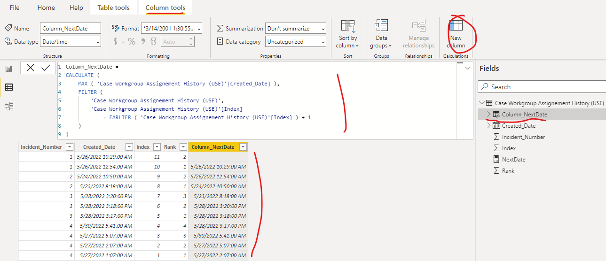Select the Rank field in Fields
This screenshot has height=261, width=606.
[x=508, y=170]
